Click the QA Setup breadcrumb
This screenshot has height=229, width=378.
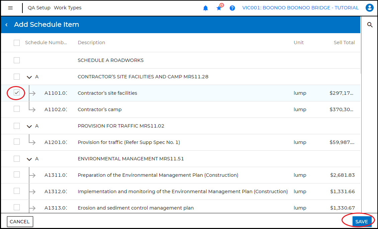[39, 8]
